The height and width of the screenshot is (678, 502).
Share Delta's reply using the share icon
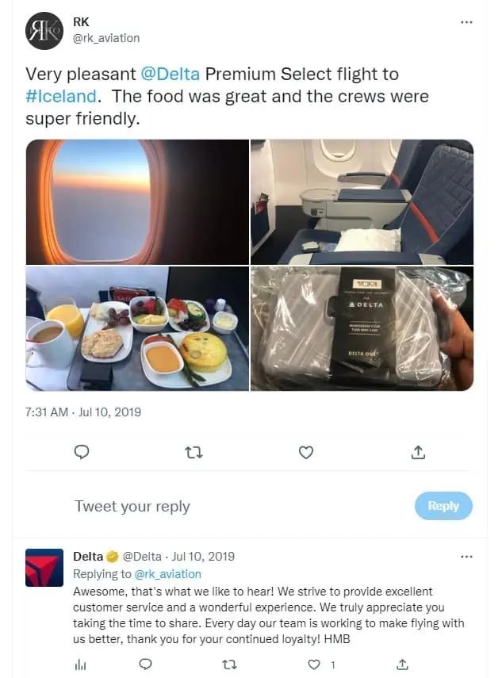(402, 665)
